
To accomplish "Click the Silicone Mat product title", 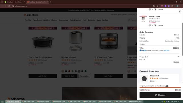I will (x=154, y=76).
